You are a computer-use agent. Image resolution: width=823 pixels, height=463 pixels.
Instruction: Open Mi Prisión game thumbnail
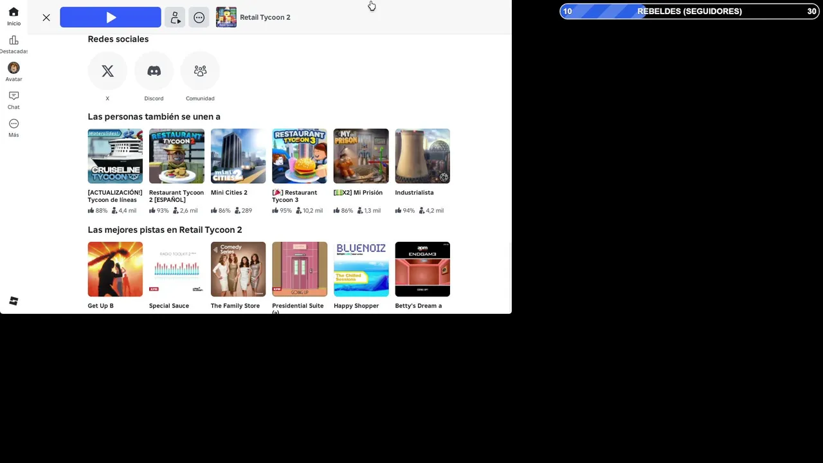point(361,156)
